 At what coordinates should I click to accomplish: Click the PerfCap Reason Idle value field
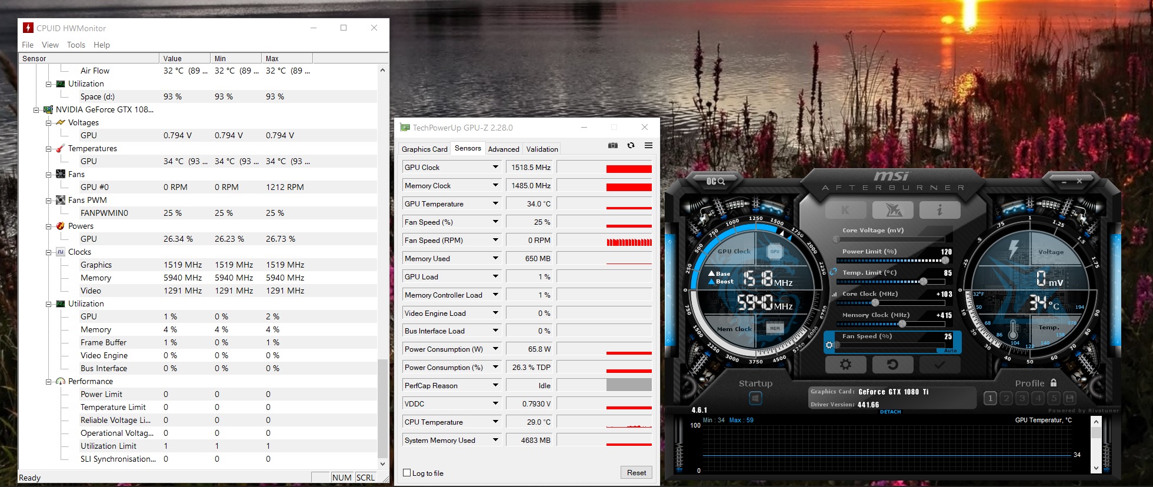point(529,385)
